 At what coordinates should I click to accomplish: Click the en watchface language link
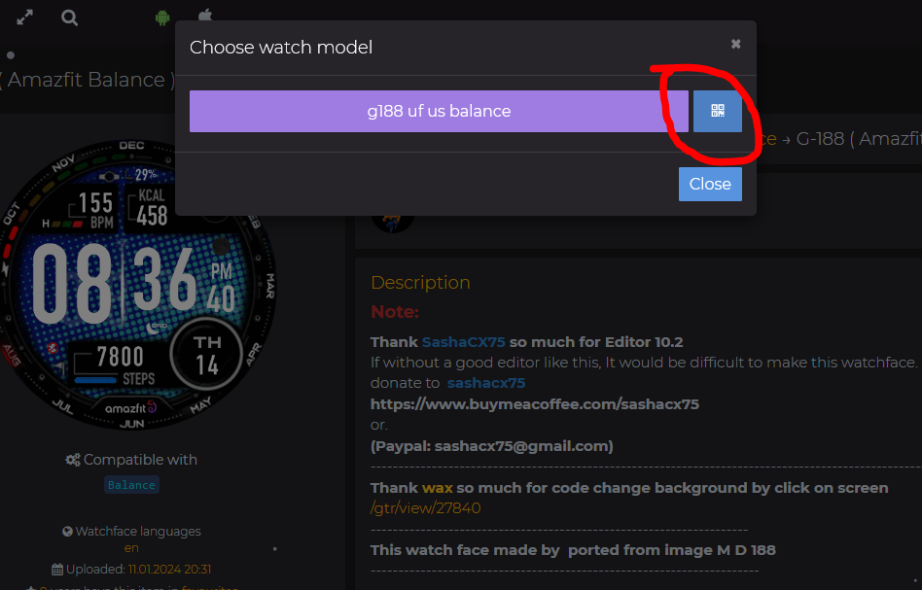[x=131, y=547]
